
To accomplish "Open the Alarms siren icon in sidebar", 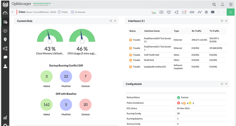I will coord(5,31).
